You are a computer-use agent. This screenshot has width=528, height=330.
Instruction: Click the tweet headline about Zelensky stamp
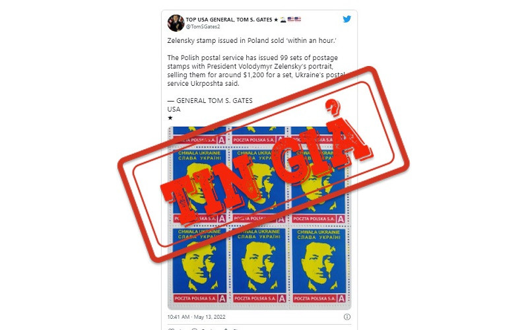pos(252,40)
